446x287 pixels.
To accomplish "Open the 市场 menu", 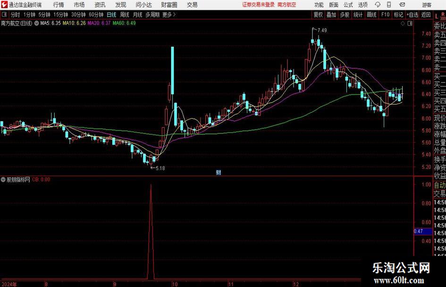I will coord(79,5).
